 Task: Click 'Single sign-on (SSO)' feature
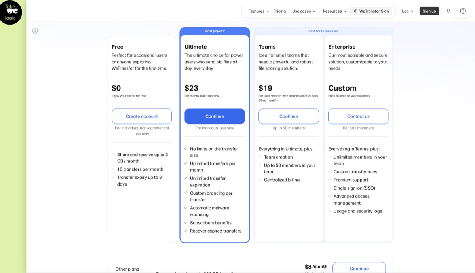pos(354,188)
